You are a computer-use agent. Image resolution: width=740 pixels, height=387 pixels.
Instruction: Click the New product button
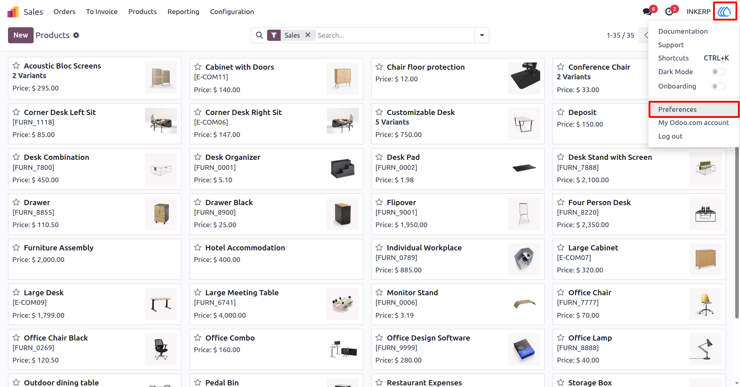(x=21, y=35)
